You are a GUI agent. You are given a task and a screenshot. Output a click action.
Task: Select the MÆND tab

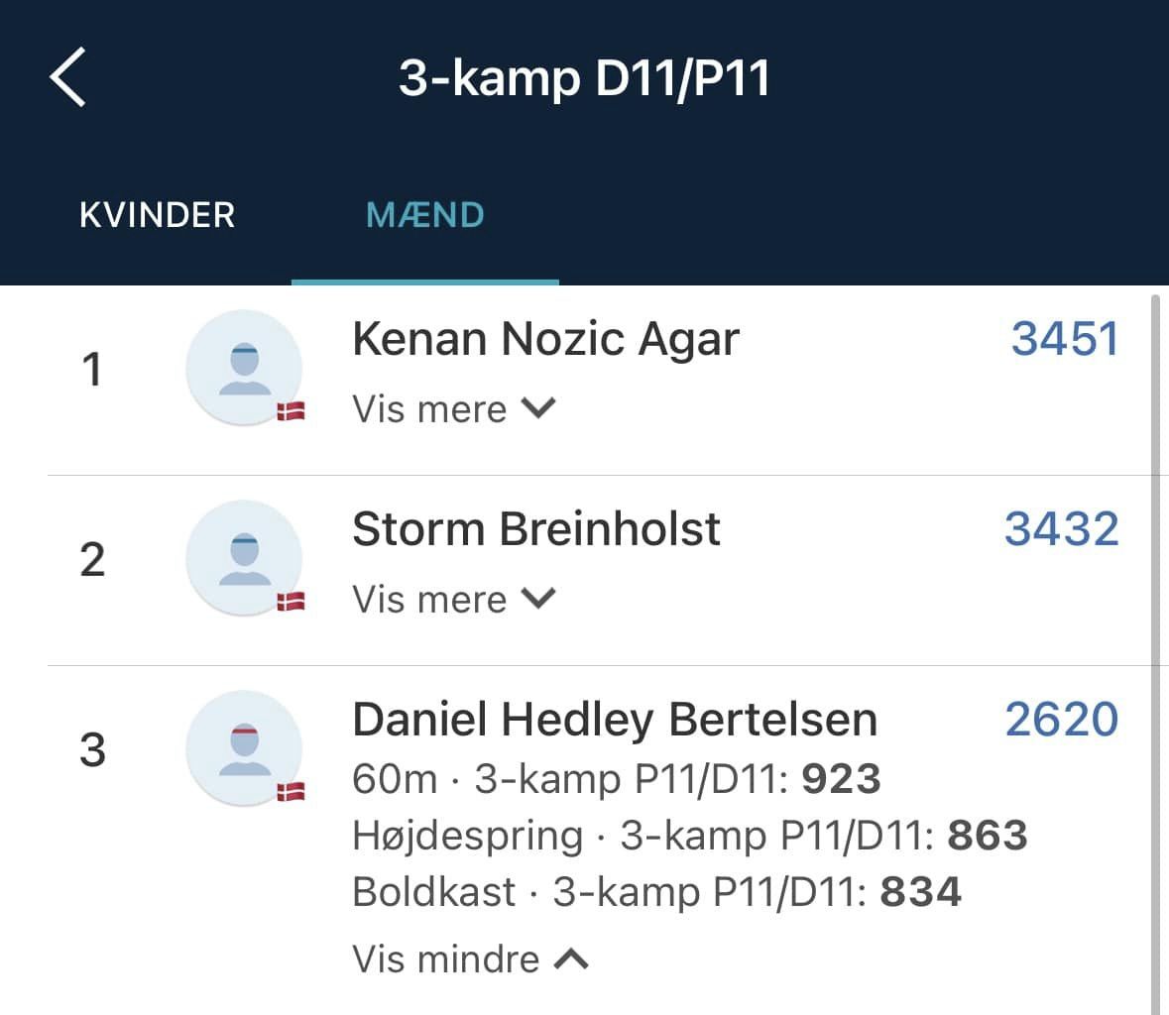(425, 215)
